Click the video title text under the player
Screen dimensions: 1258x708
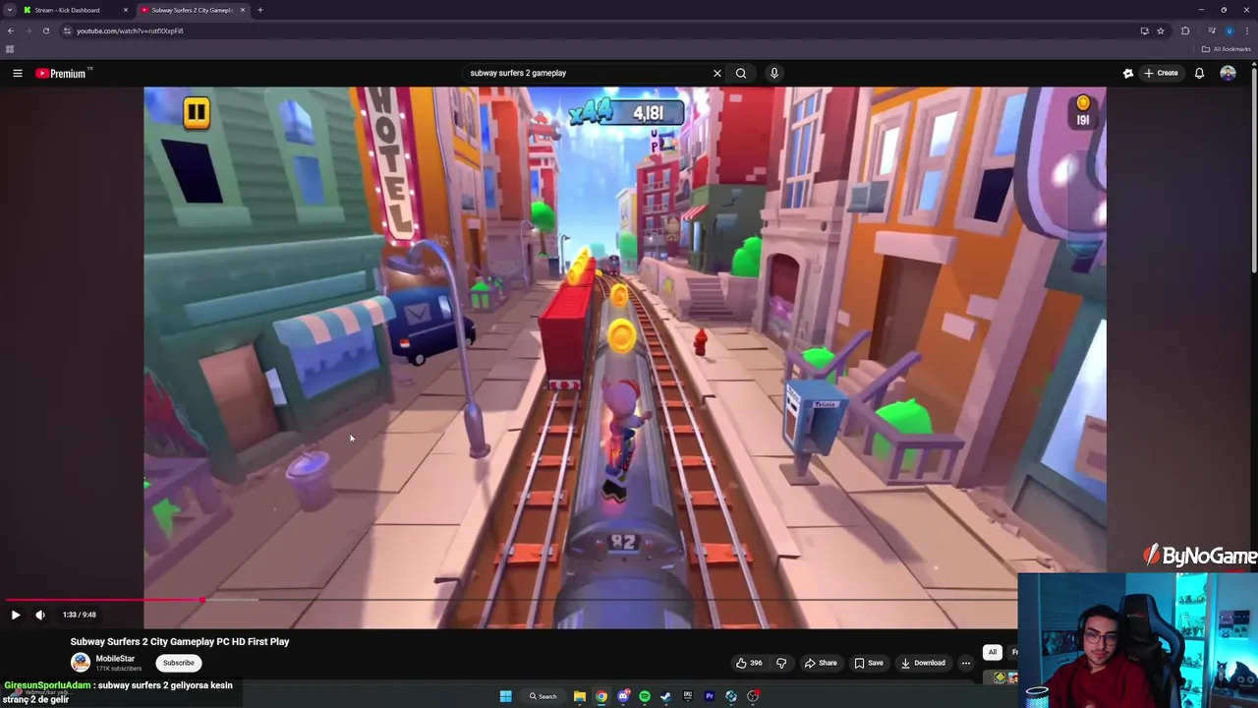(x=180, y=641)
